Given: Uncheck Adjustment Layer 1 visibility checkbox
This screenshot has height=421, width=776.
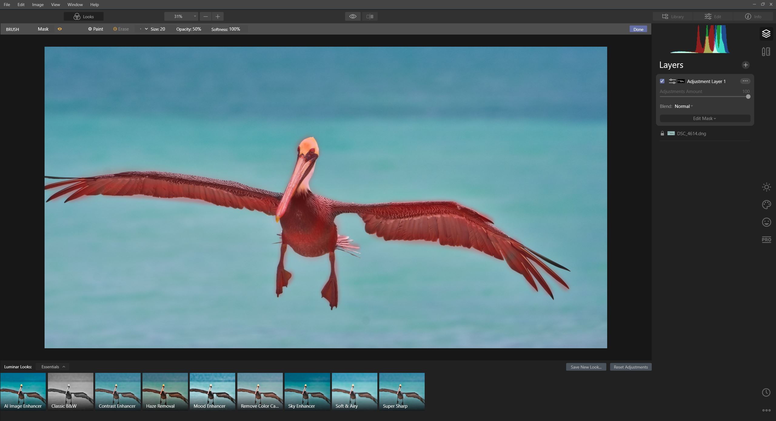Looking at the screenshot, I should tap(662, 81).
